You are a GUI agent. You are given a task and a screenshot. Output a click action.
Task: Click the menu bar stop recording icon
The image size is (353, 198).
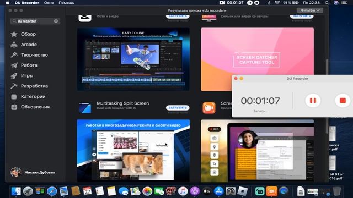point(256,3)
